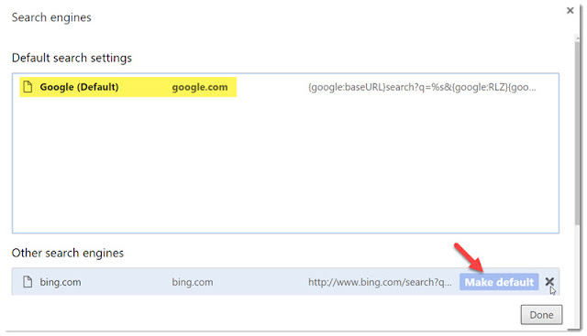Click the google.com keyword text
The height and width of the screenshot is (336, 587).
tap(200, 87)
